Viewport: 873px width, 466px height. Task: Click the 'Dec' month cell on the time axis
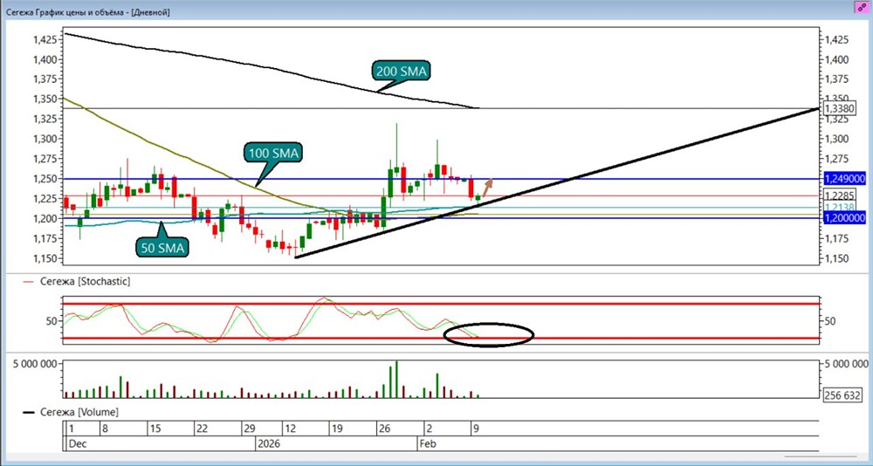pyautogui.click(x=161, y=443)
